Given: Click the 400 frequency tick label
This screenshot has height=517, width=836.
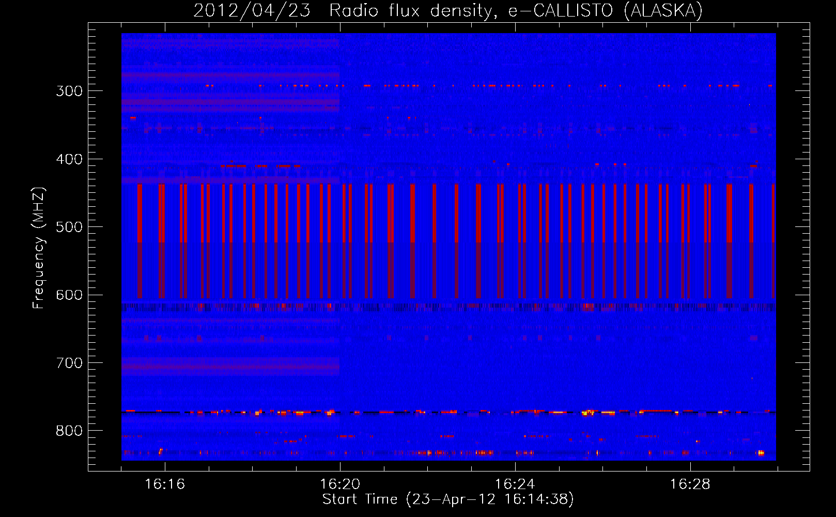Looking at the screenshot, I should [x=69, y=159].
